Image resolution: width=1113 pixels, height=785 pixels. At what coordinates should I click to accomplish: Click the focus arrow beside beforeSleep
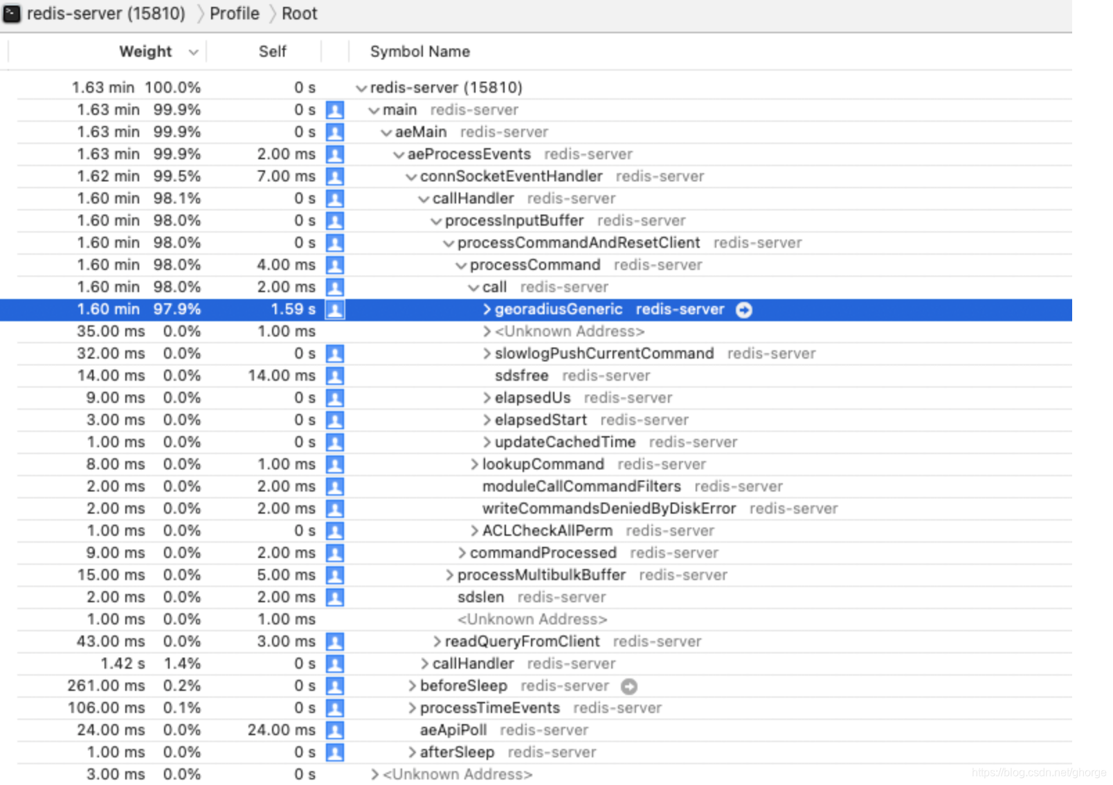click(x=629, y=687)
